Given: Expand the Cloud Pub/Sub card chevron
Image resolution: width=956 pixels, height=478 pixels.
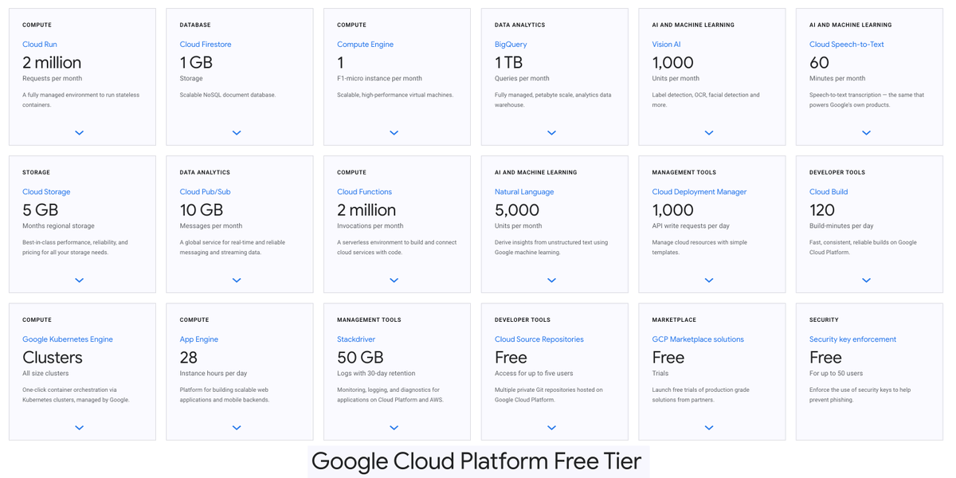Looking at the screenshot, I should click(x=237, y=280).
